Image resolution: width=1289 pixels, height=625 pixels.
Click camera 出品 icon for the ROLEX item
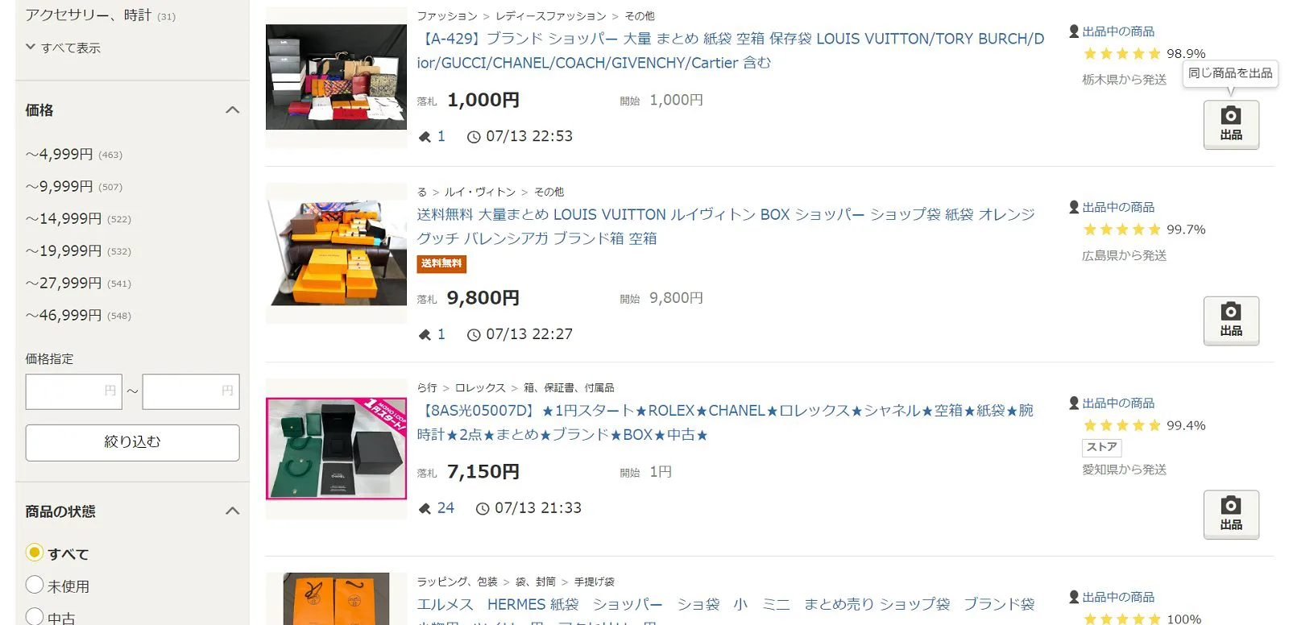[1231, 514]
